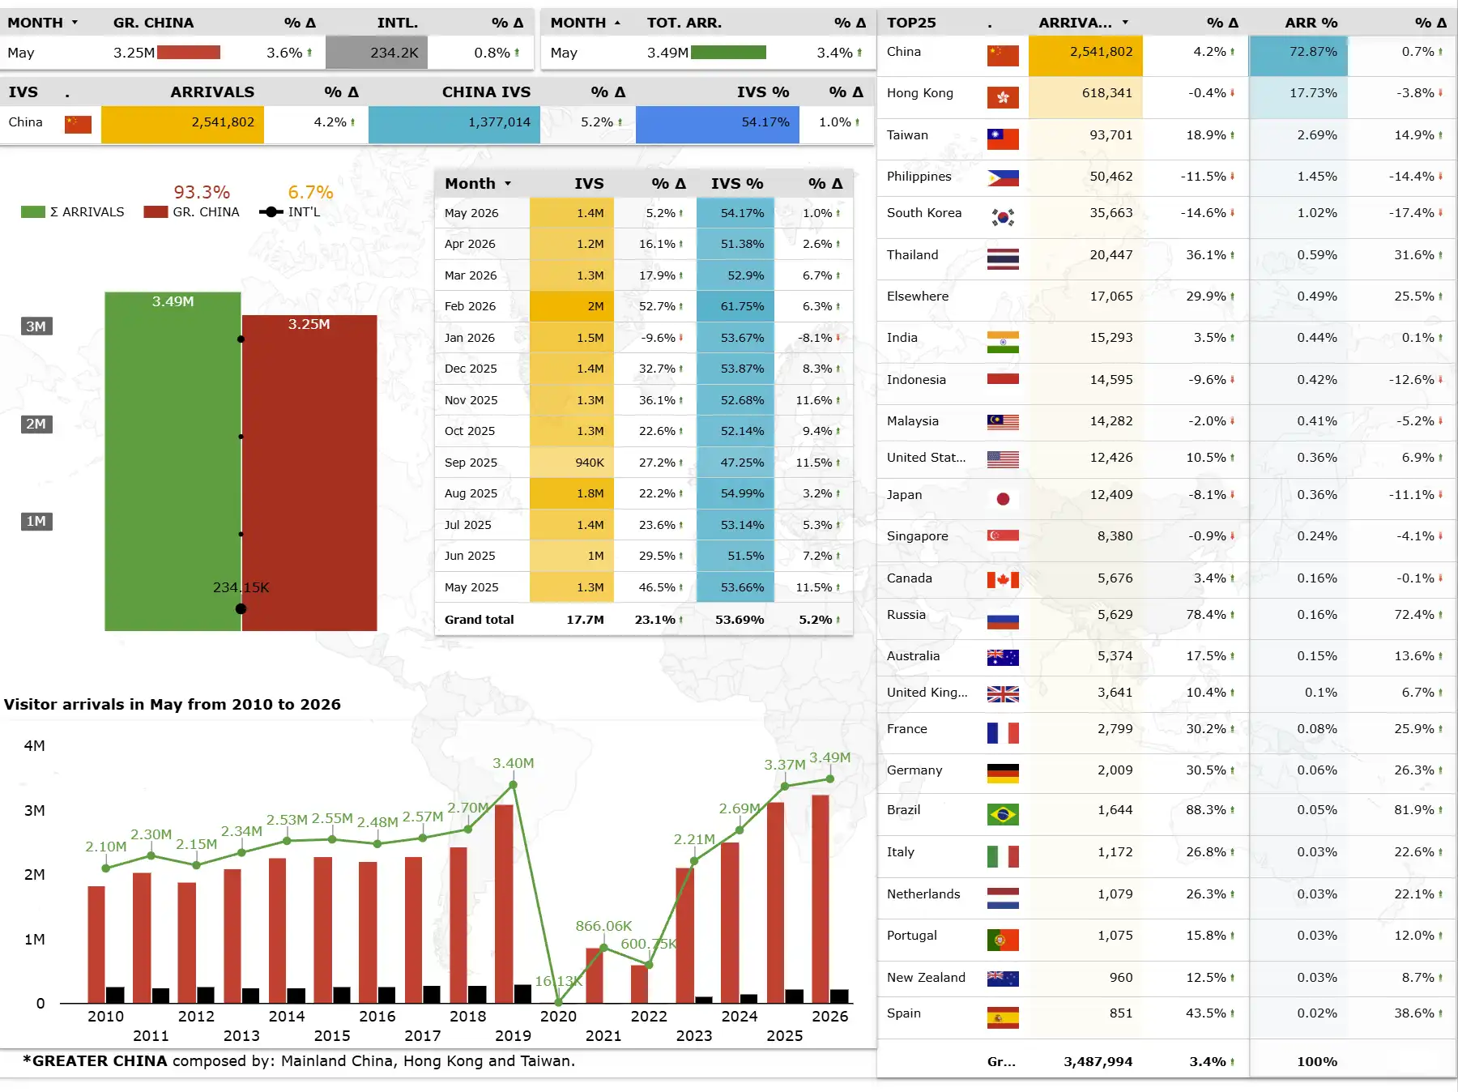
Task: Sort by the ARR % column header
Action: click(1311, 23)
